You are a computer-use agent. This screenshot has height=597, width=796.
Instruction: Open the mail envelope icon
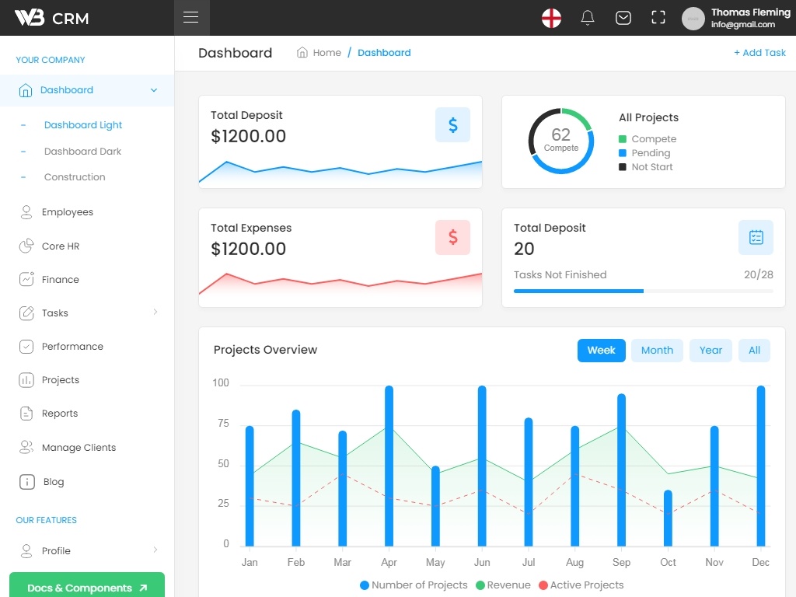click(x=623, y=19)
